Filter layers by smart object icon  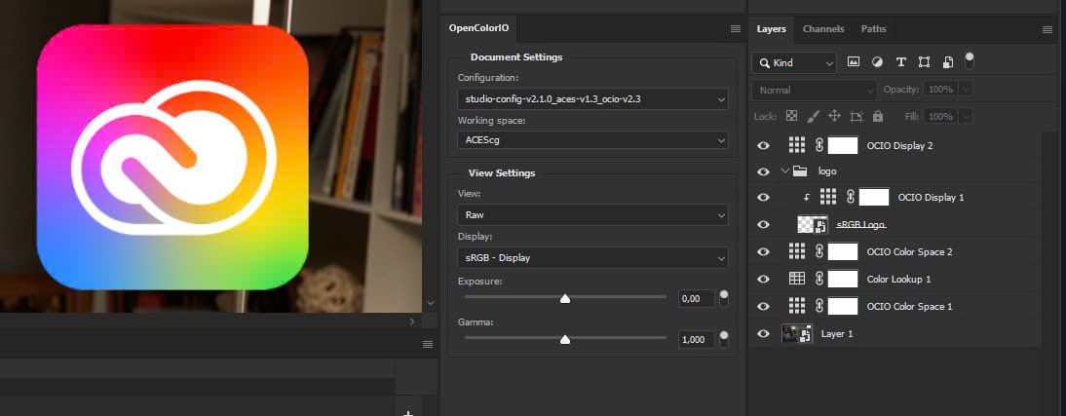pyautogui.click(x=948, y=62)
